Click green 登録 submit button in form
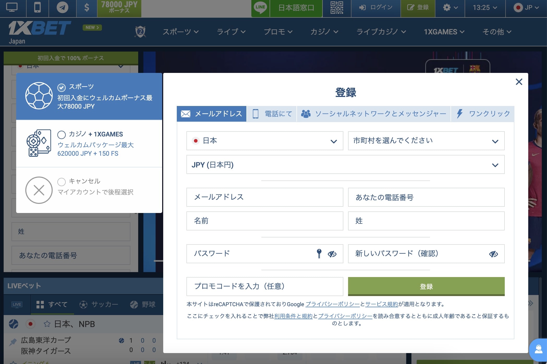The height and width of the screenshot is (364, 547). click(426, 286)
